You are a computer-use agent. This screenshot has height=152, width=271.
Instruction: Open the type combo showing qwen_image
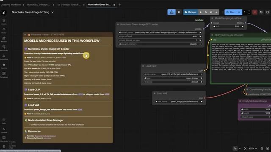pos(173,78)
